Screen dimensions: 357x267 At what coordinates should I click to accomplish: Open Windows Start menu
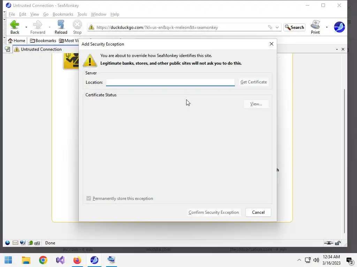(8, 260)
